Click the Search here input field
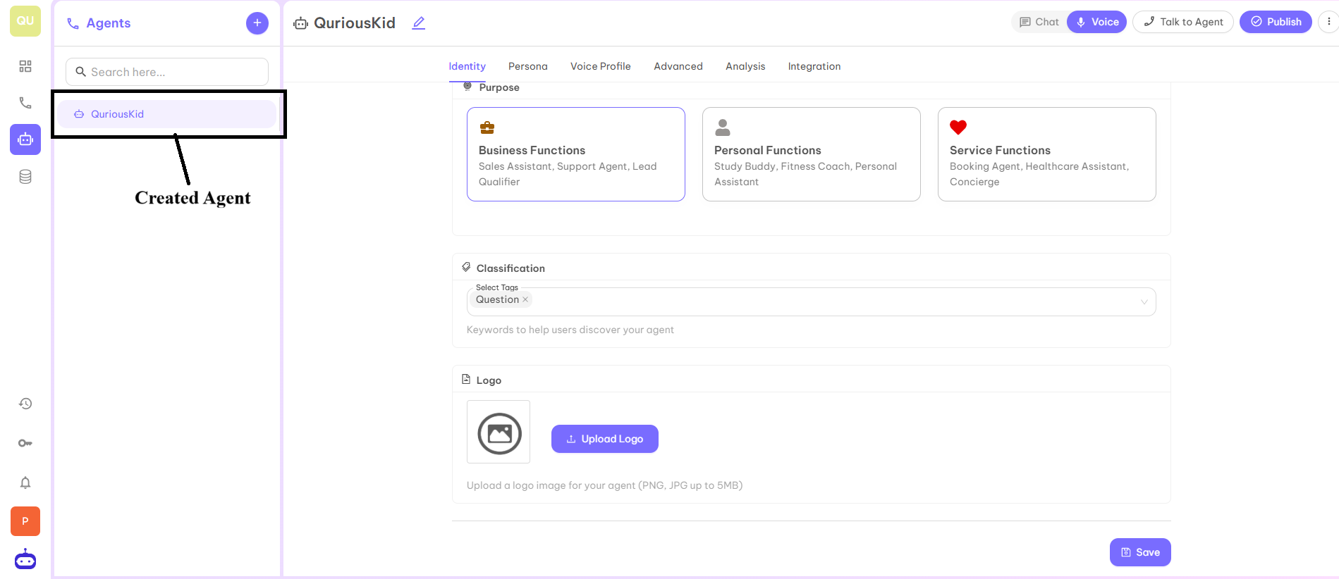Viewport: 1339px width, 579px height. (167, 72)
